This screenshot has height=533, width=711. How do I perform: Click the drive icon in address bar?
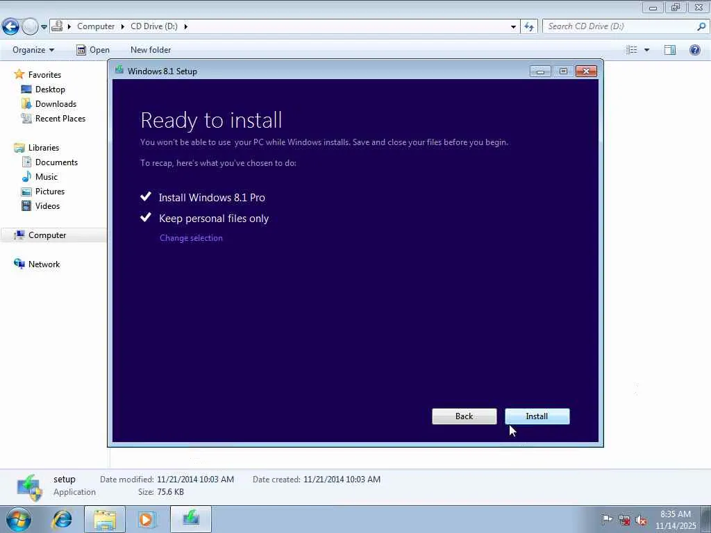click(57, 26)
